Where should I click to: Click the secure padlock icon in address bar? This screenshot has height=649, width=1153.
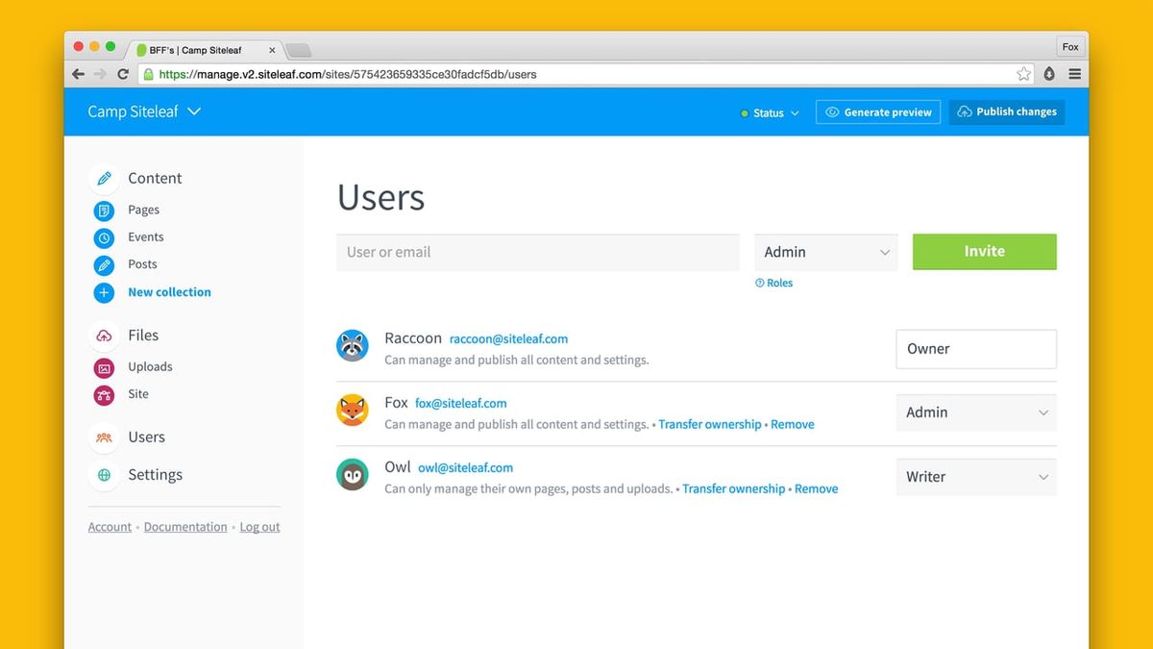point(148,74)
